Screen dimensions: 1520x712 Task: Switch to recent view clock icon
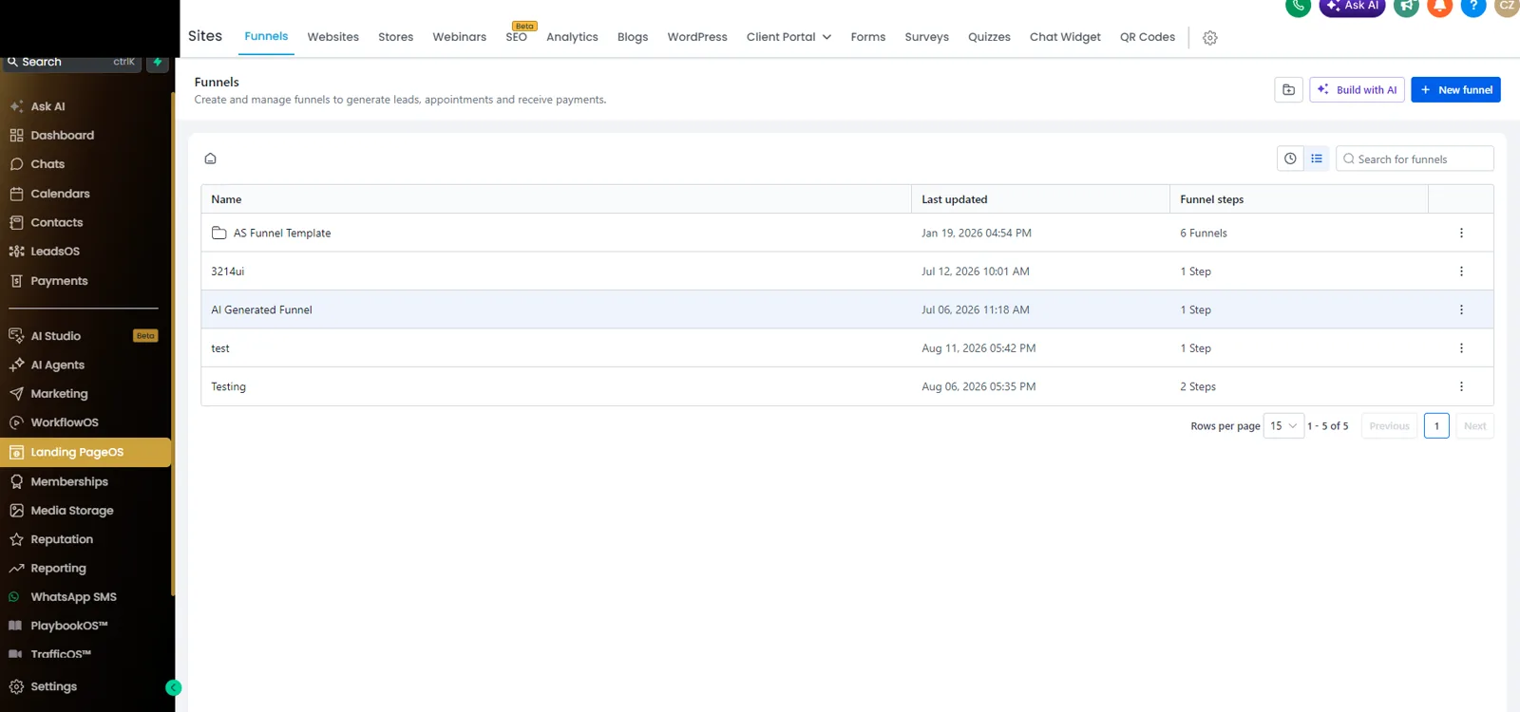point(1290,159)
